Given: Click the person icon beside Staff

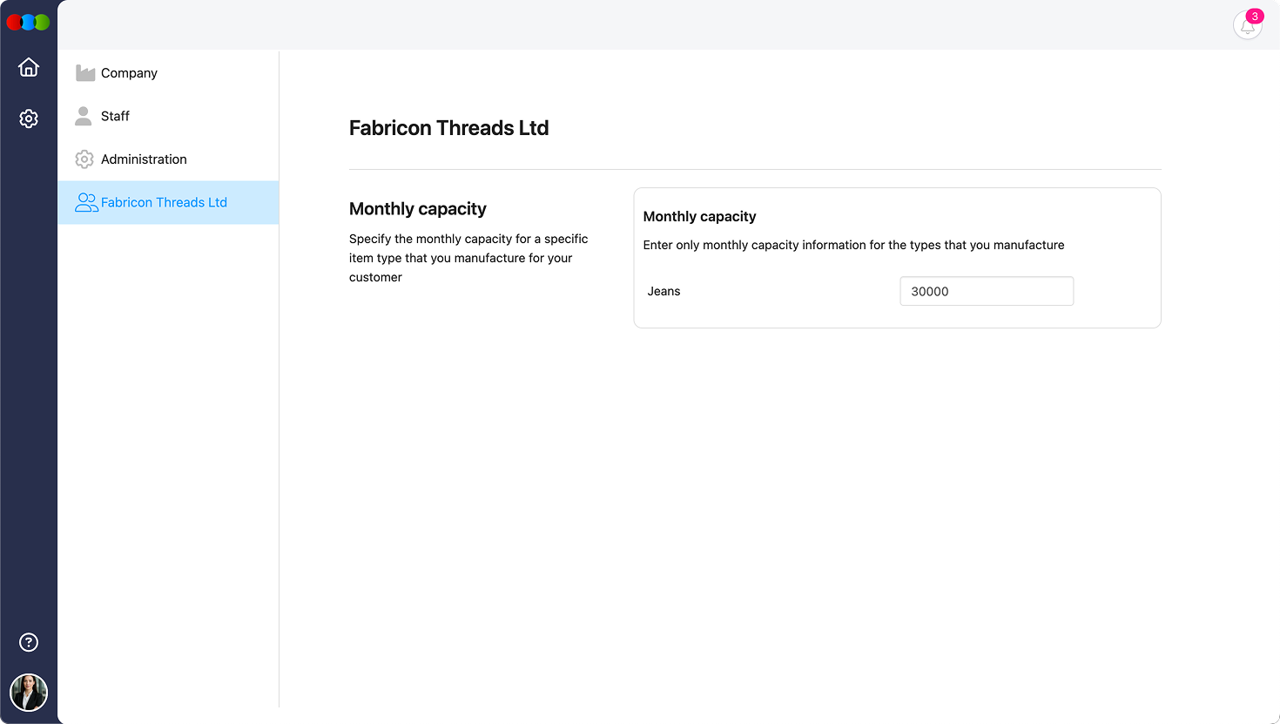Looking at the screenshot, I should [84, 116].
